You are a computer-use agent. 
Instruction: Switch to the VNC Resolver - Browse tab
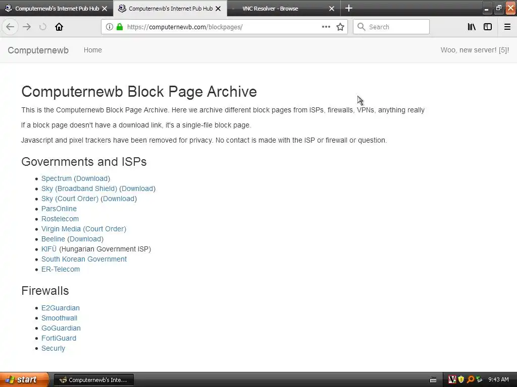click(x=284, y=8)
